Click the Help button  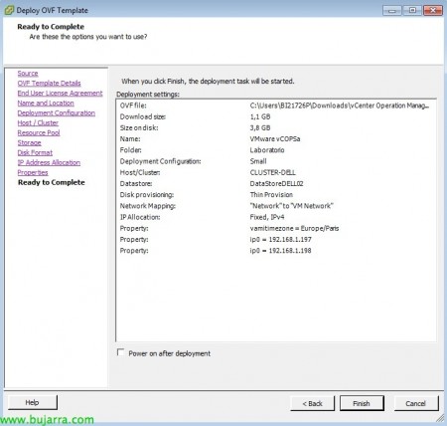click(33, 402)
